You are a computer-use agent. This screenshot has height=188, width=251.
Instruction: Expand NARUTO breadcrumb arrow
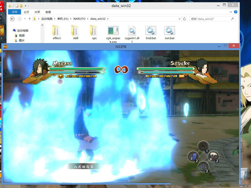click(88, 19)
